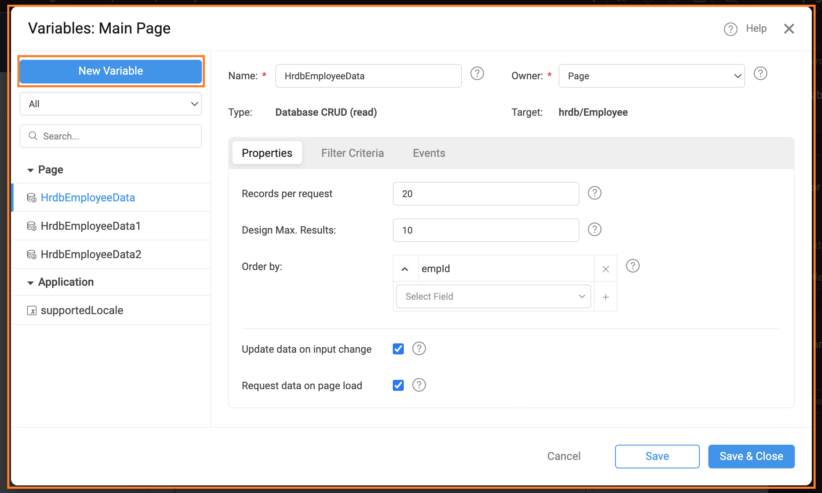This screenshot has height=493, width=822.
Task: Disable Request data on page load
Action: tap(398, 385)
